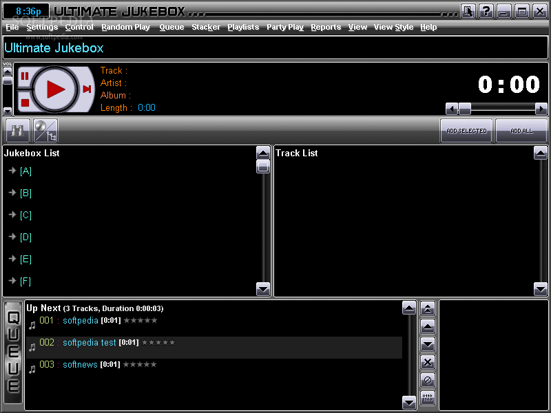551x413 pixels.
Task: Lower volume with the VOL down arrow
Action: coord(8,112)
